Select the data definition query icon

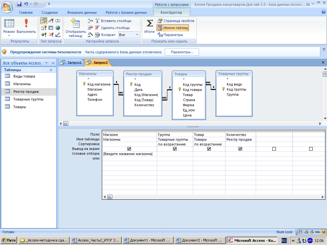(58, 34)
